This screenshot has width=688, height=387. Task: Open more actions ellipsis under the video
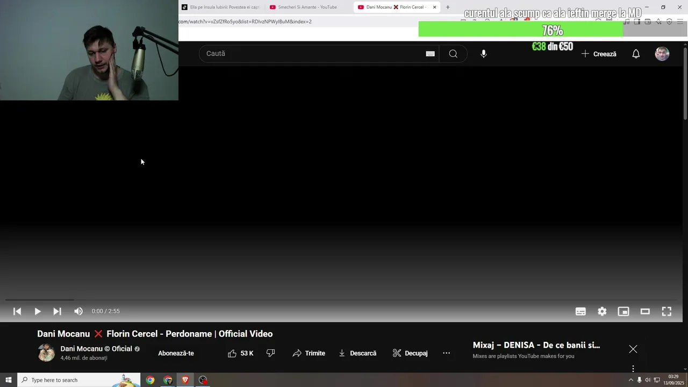446,353
